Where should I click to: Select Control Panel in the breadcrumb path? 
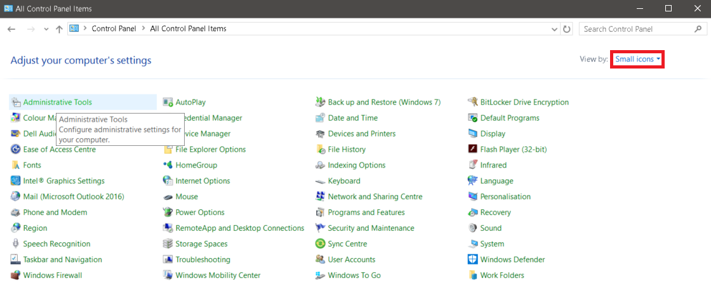click(x=114, y=29)
